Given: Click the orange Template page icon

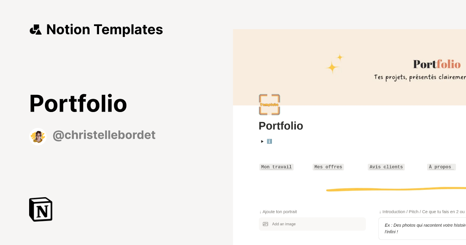Looking at the screenshot, I should point(270,104).
